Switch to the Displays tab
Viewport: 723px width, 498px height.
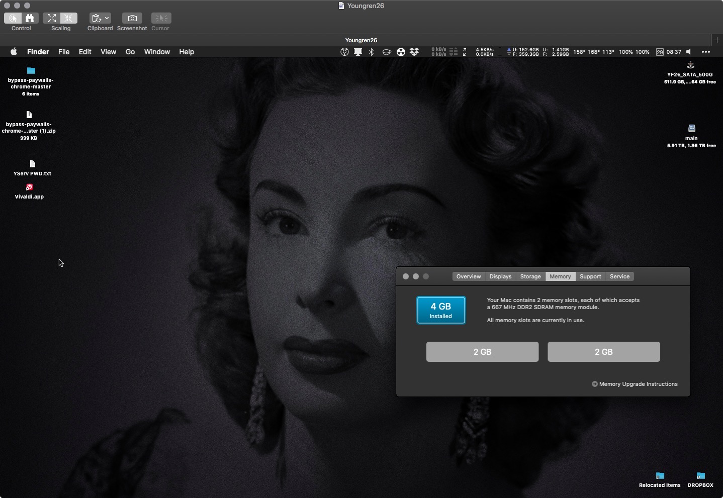(x=500, y=276)
